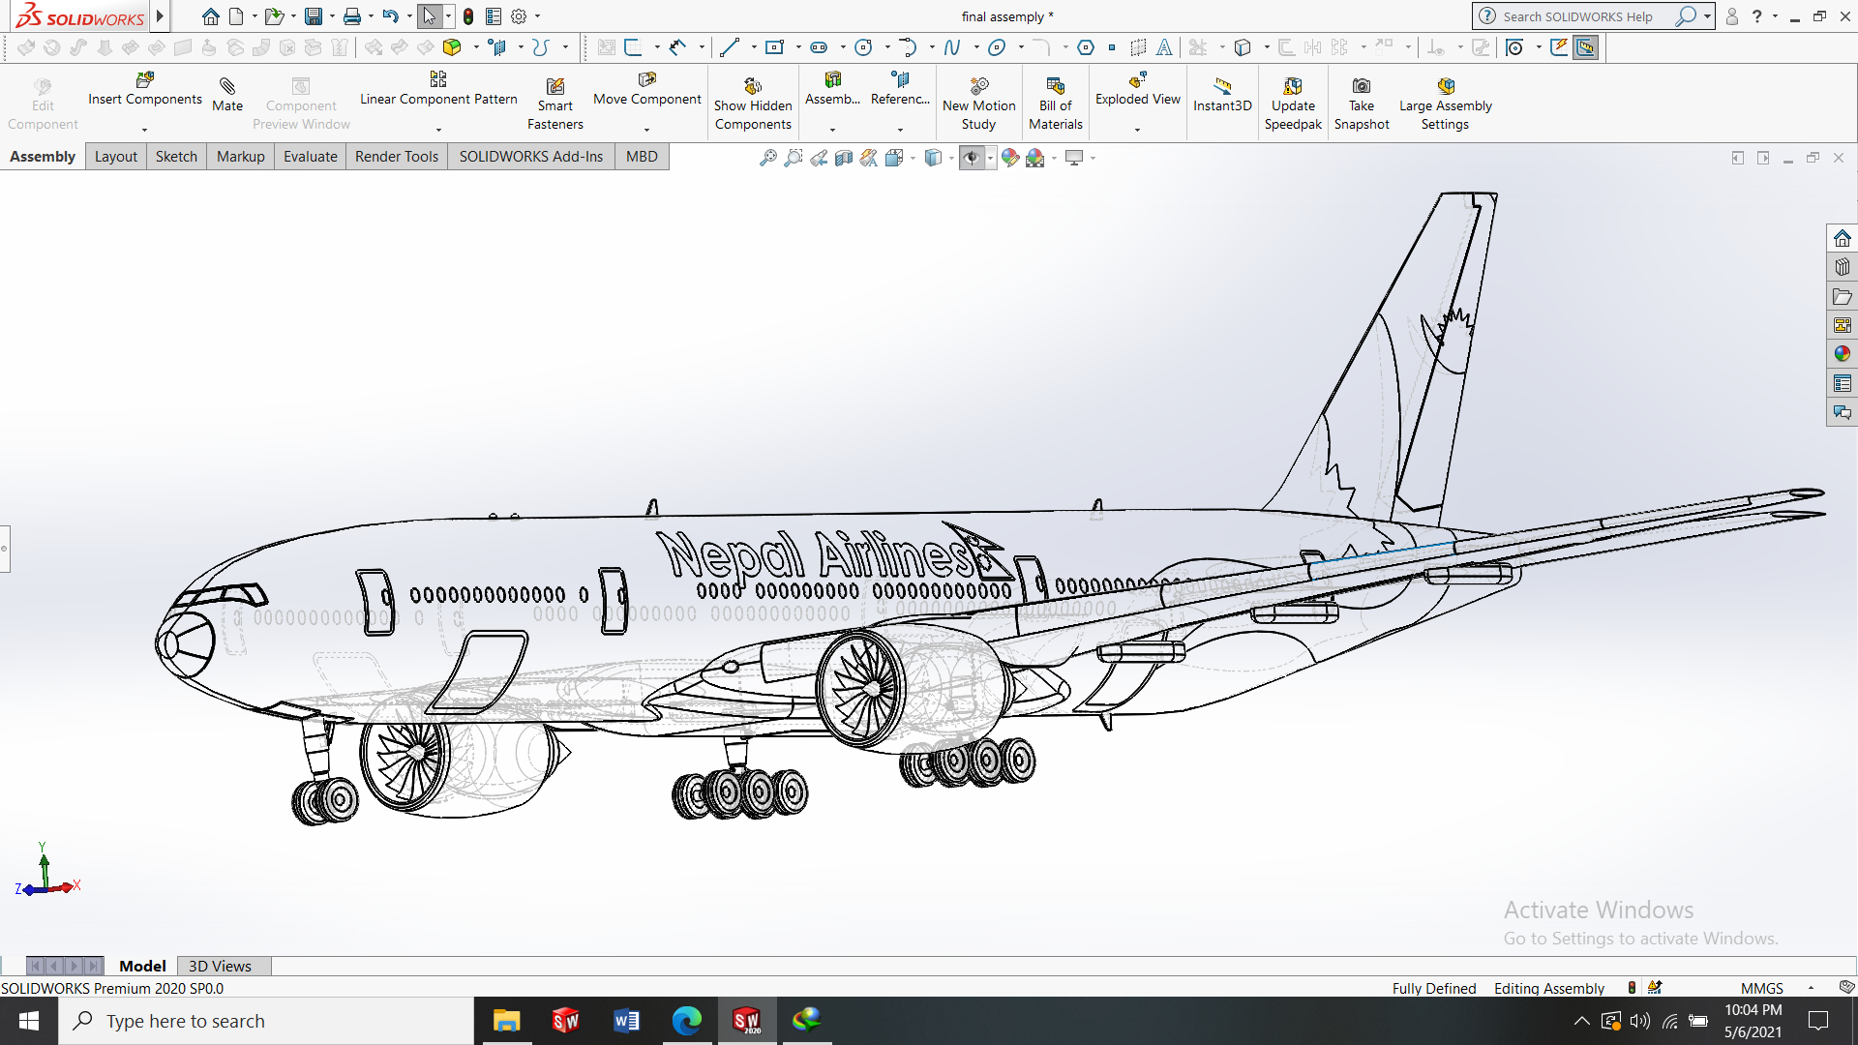Start a New Motion Study
Image resolution: width=1858 pixels, height=1045 pixels.
pyautogui.click(x=979, y=104)
